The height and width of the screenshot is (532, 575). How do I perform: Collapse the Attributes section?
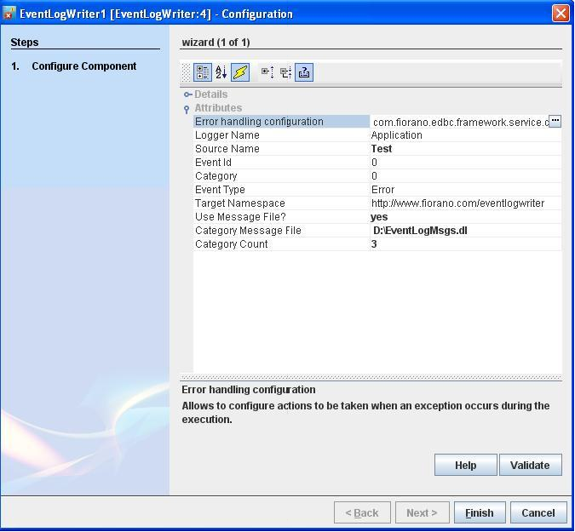[187, 109]
